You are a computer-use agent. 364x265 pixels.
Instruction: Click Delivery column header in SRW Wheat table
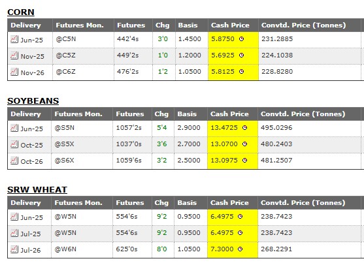click(x=25, y=202)
